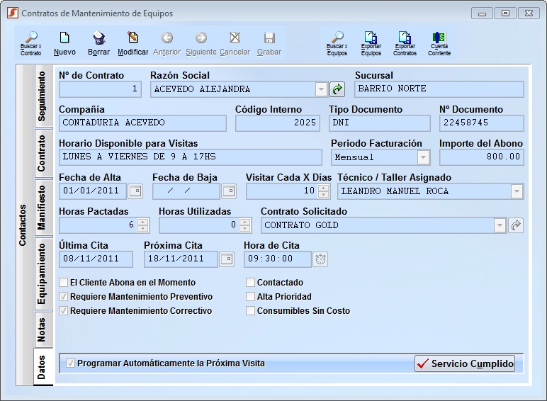Click the Próxima Cita date field
This screenshot has height=401, width=547.
coord(181,259)
